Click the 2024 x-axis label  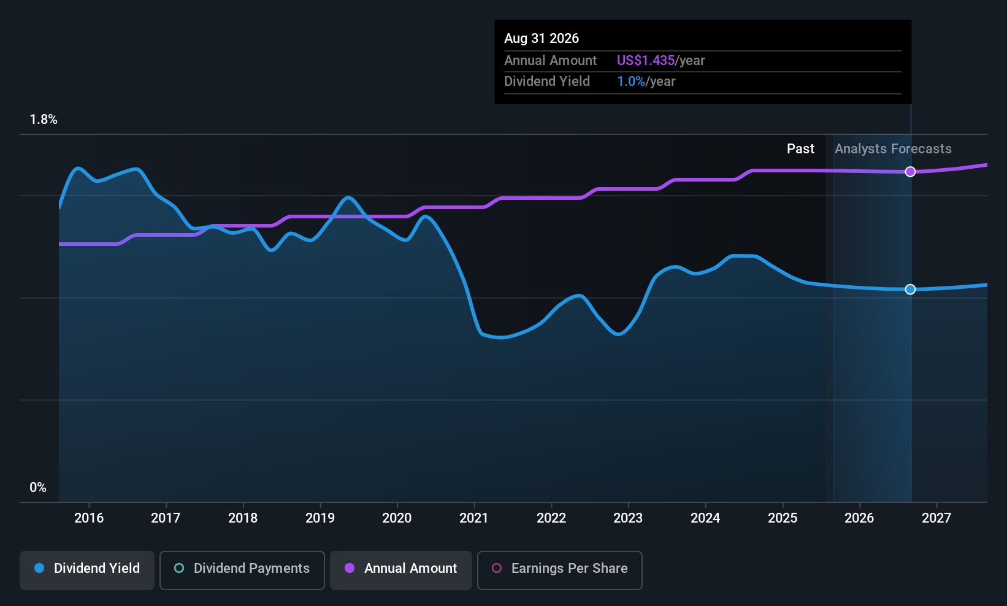pos(705,518)
